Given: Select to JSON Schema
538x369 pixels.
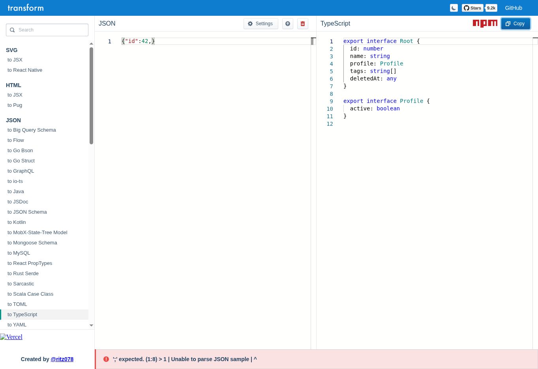Looking at the screenshot, I should (27, 212).
